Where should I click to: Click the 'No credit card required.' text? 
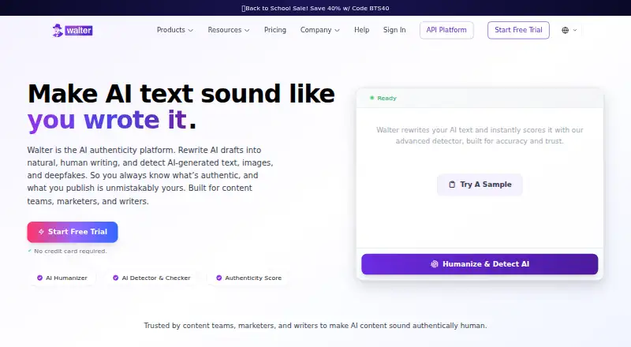coord(70,252)
